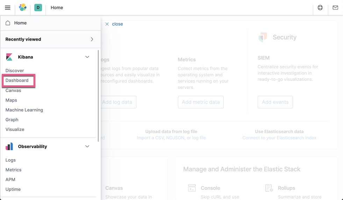Image resolution: width=343 pixels, height=200 pixels.
Task: Collapse the Observability section chevron
Action: [87, 146]
